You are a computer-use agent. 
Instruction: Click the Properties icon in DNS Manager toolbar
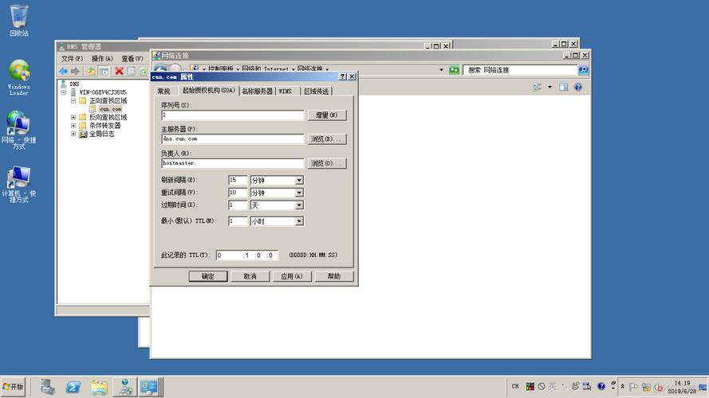(x=131, y=71)
